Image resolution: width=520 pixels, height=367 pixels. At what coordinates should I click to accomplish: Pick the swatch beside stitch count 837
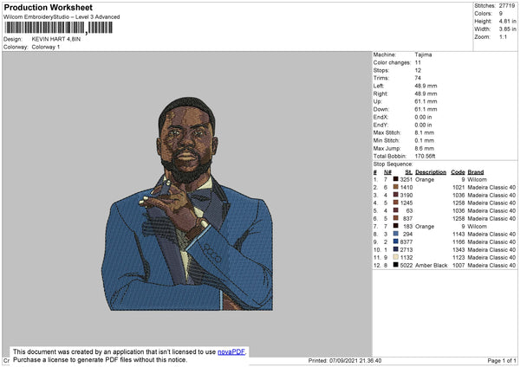396,218
